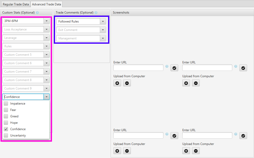Confirm URL in top-right screenshot slot (checkmark)

click(243, 68)
